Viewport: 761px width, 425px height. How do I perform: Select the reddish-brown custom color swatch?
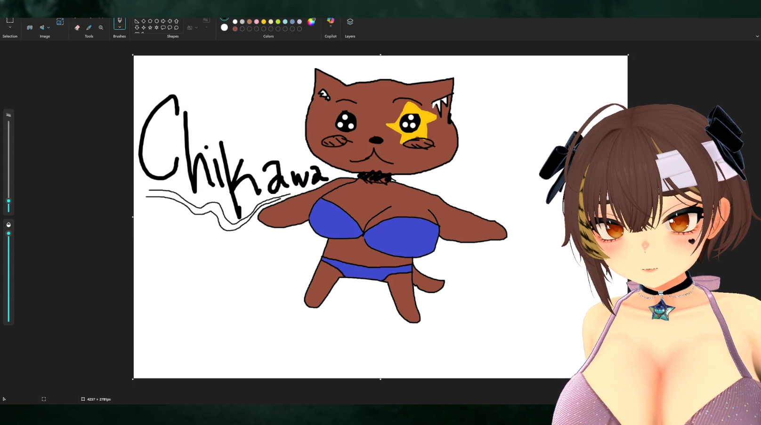(x=235, y=29)
